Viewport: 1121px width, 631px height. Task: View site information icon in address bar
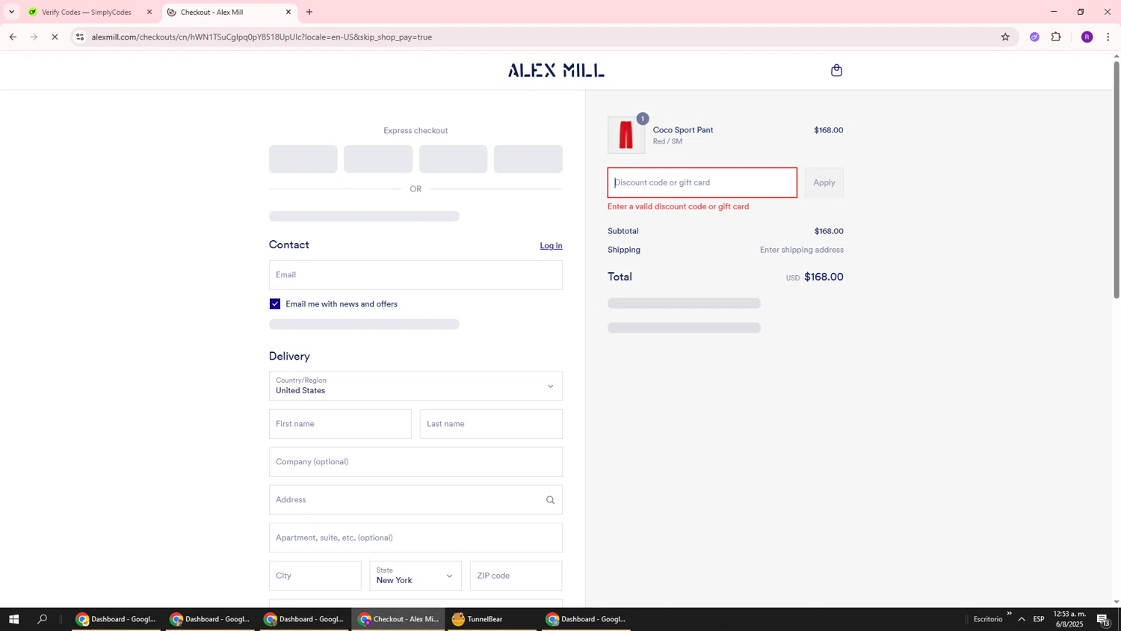coord(80,37)
